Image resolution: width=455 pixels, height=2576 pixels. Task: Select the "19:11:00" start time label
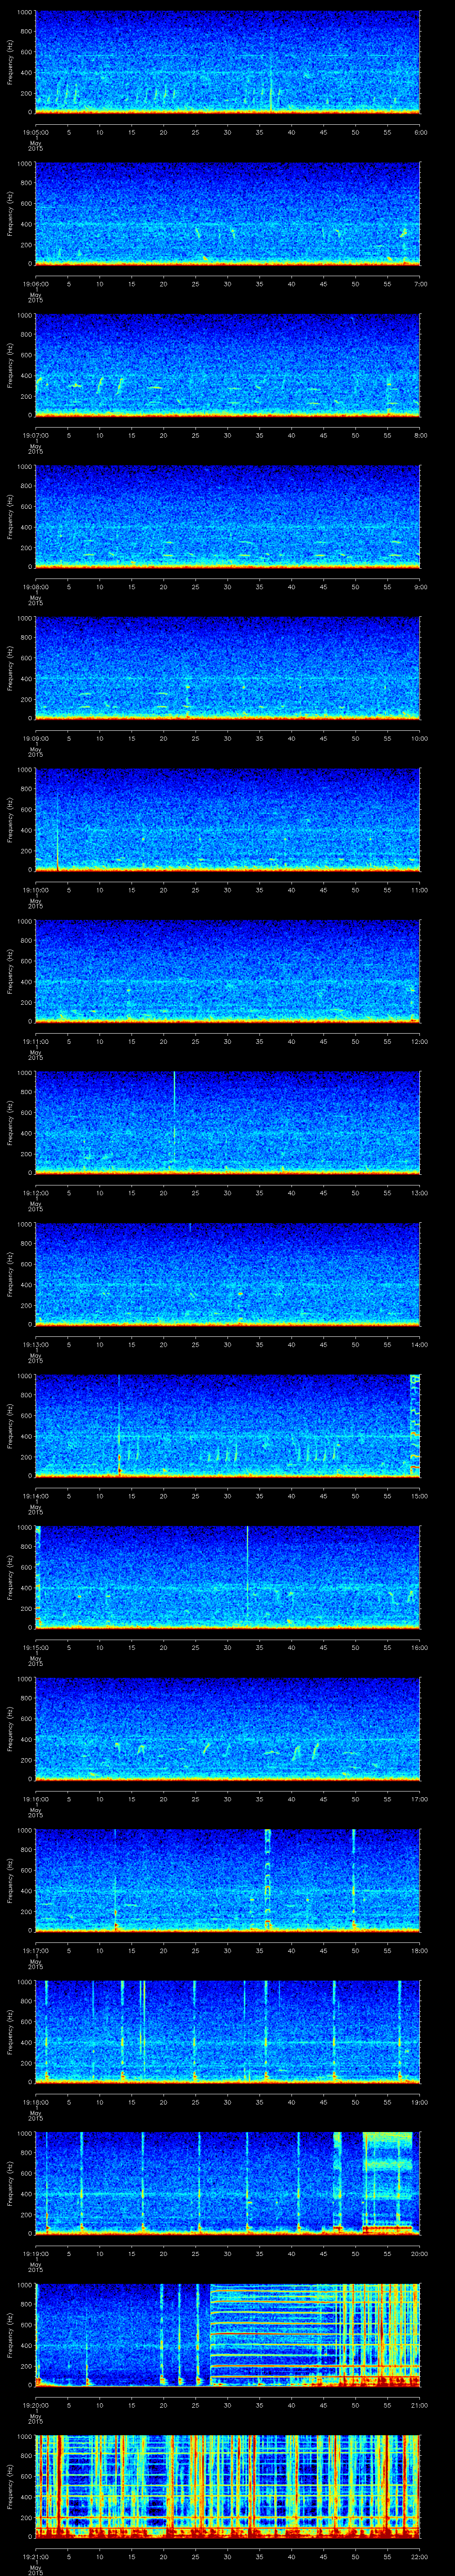(35, 1041)
